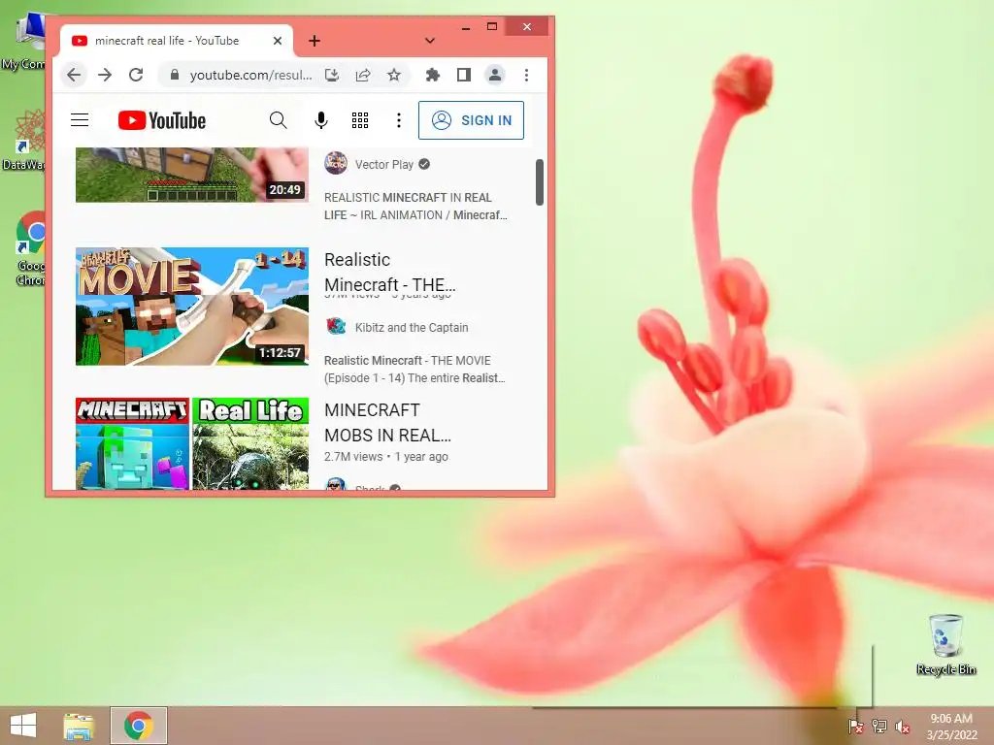Open the Chrome extensions puzzle icon
The width and height of the screenshot is (994, 745).
tap(433, 75)
